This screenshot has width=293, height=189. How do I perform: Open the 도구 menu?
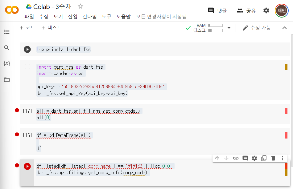click(106, 17)
